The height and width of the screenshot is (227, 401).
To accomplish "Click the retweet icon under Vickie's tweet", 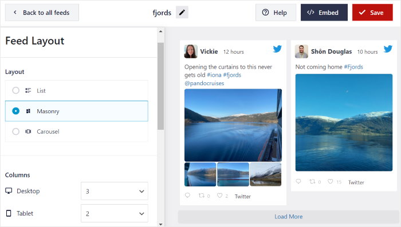I will point(202,196).
